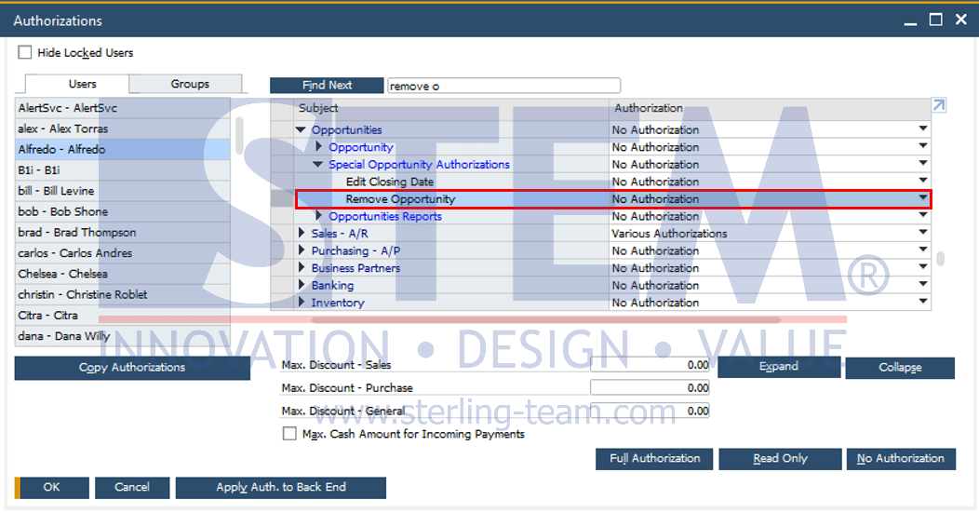The image size is (979, 513).
Task: Expand the Opportunity sub-node
Action: tap(318, 147)
